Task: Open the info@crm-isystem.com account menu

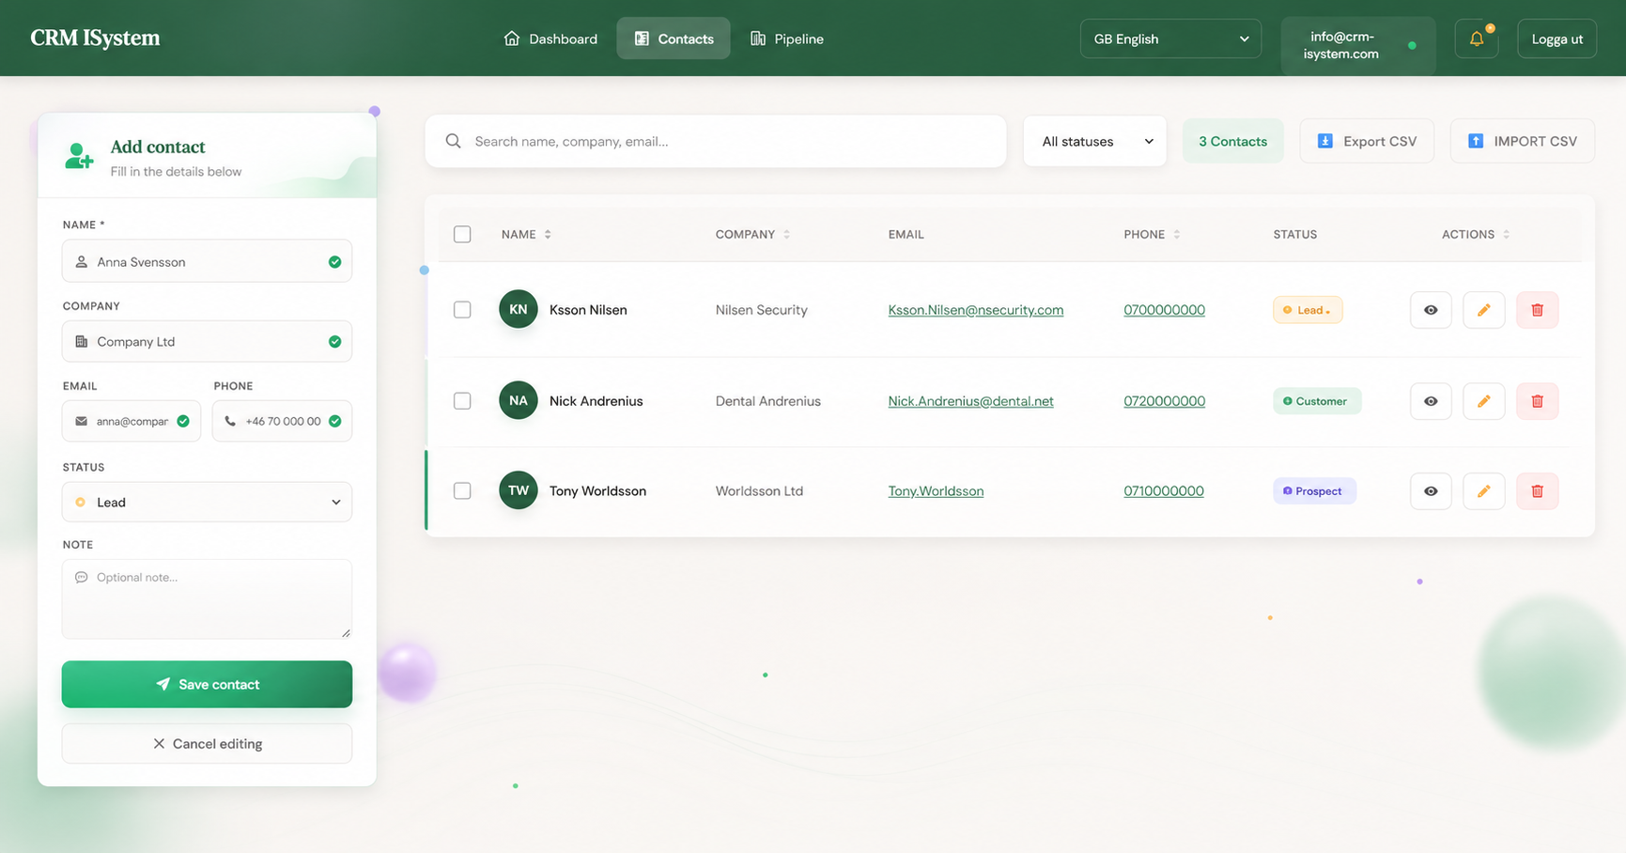Action: (x=1358, y=45)
